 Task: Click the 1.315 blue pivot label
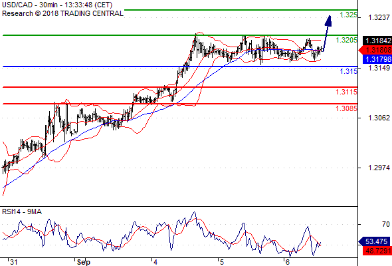pos(349,71)
